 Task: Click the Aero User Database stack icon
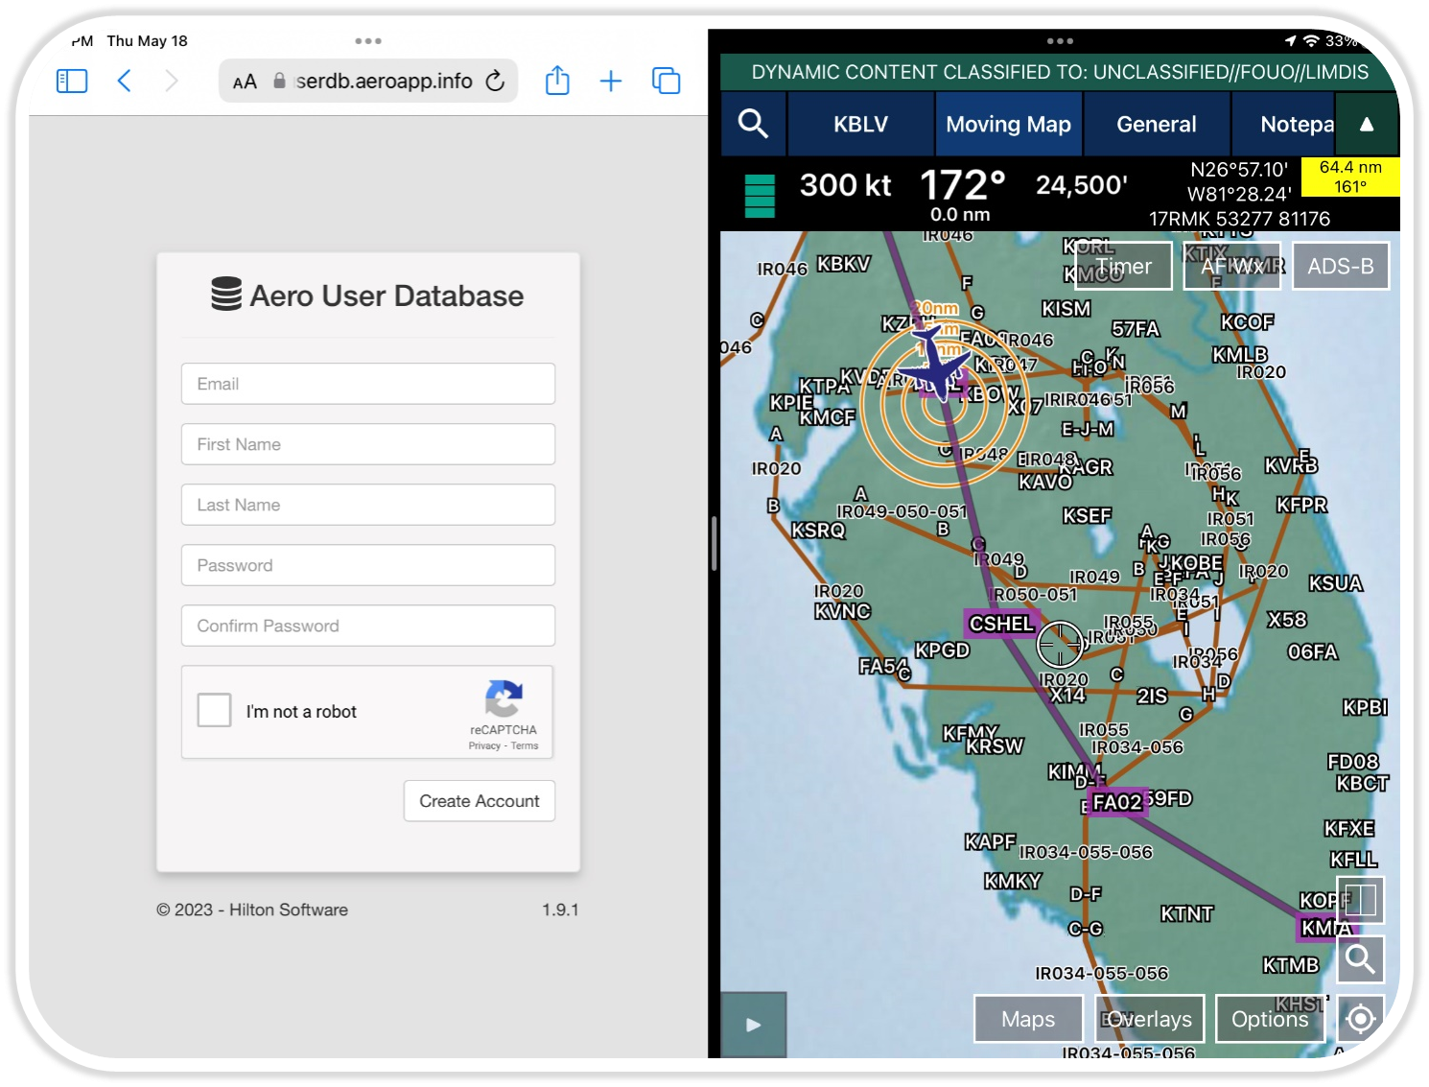[226, 295]
